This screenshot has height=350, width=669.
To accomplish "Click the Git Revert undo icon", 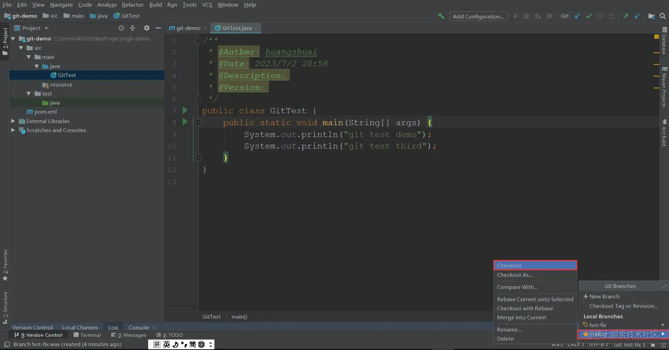I will point(612,16).
